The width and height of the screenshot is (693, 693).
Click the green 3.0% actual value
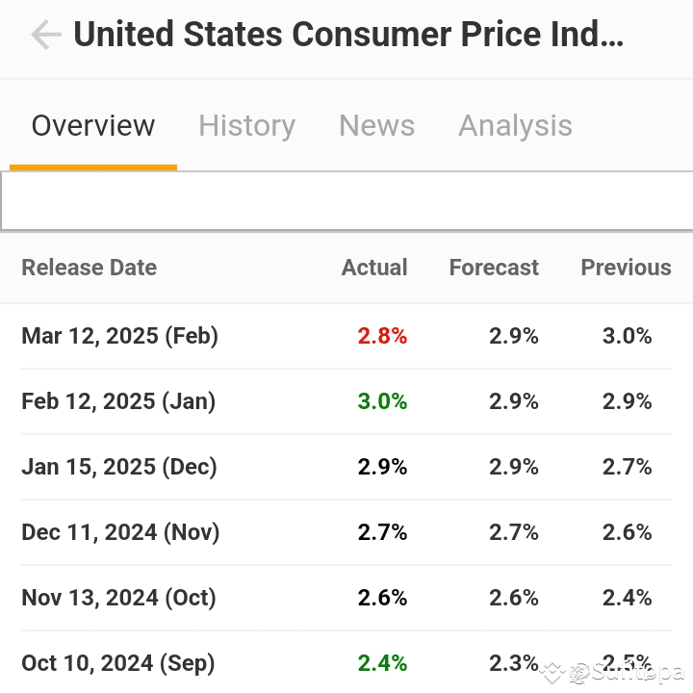pos(382,401)
